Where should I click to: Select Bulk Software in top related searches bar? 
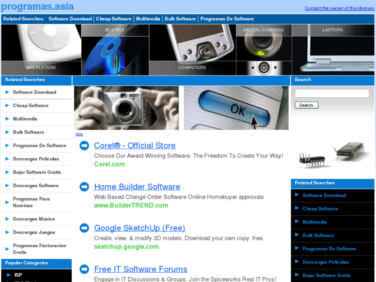point(180,19)
